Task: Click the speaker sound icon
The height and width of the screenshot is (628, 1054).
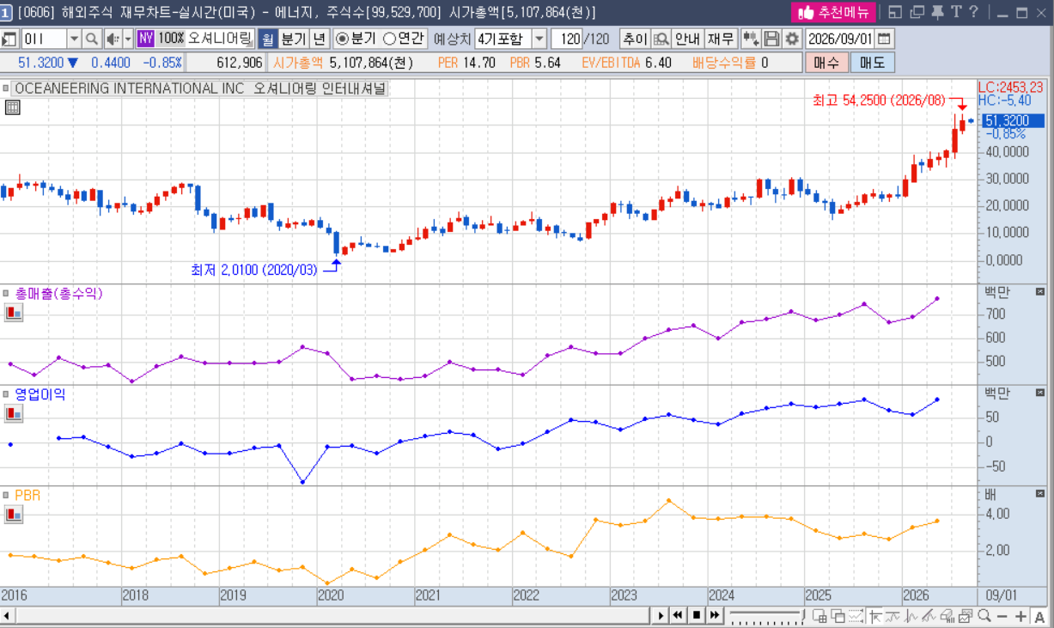Action: (x=113, y=39)
